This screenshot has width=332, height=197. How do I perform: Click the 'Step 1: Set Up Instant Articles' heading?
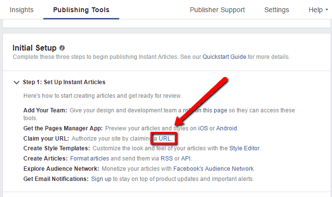pyautogui.click(x=64, y=82)
